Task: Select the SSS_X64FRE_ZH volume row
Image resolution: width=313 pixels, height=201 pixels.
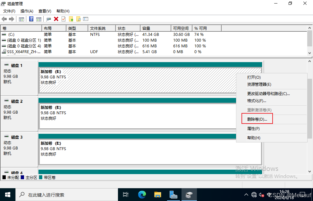Action: (154, 52)
